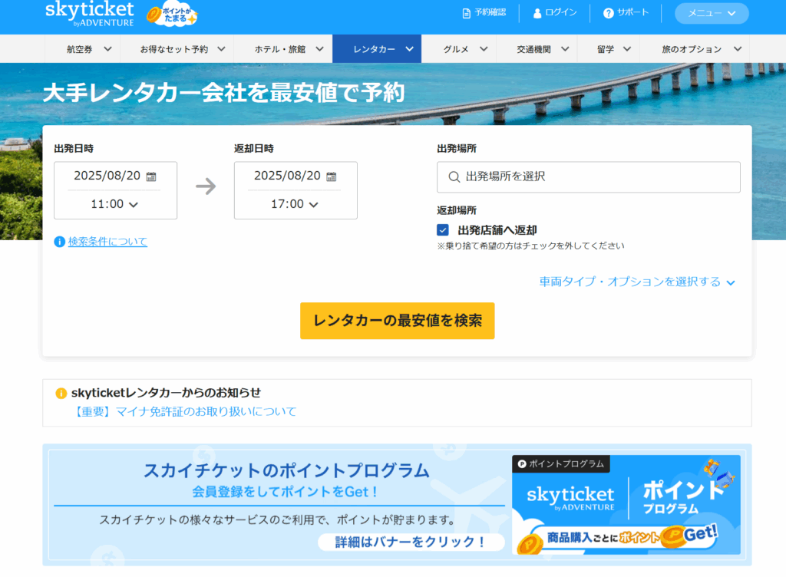Expand the グルメ menu chevron
786x577 pixels.
pyautogui.click(x=484, y=49)
